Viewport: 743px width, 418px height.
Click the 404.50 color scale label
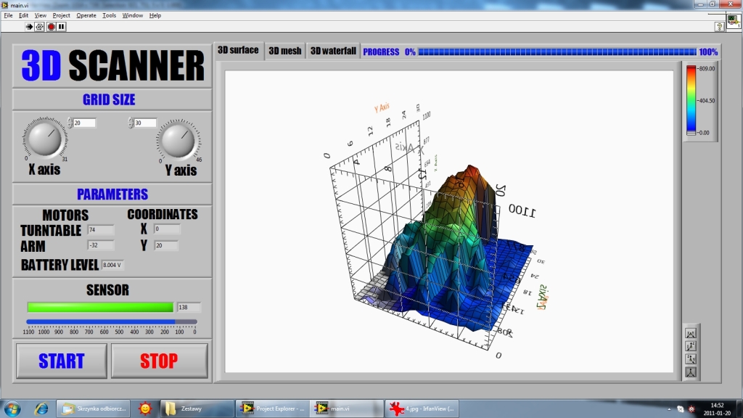[x=706, y=100]
